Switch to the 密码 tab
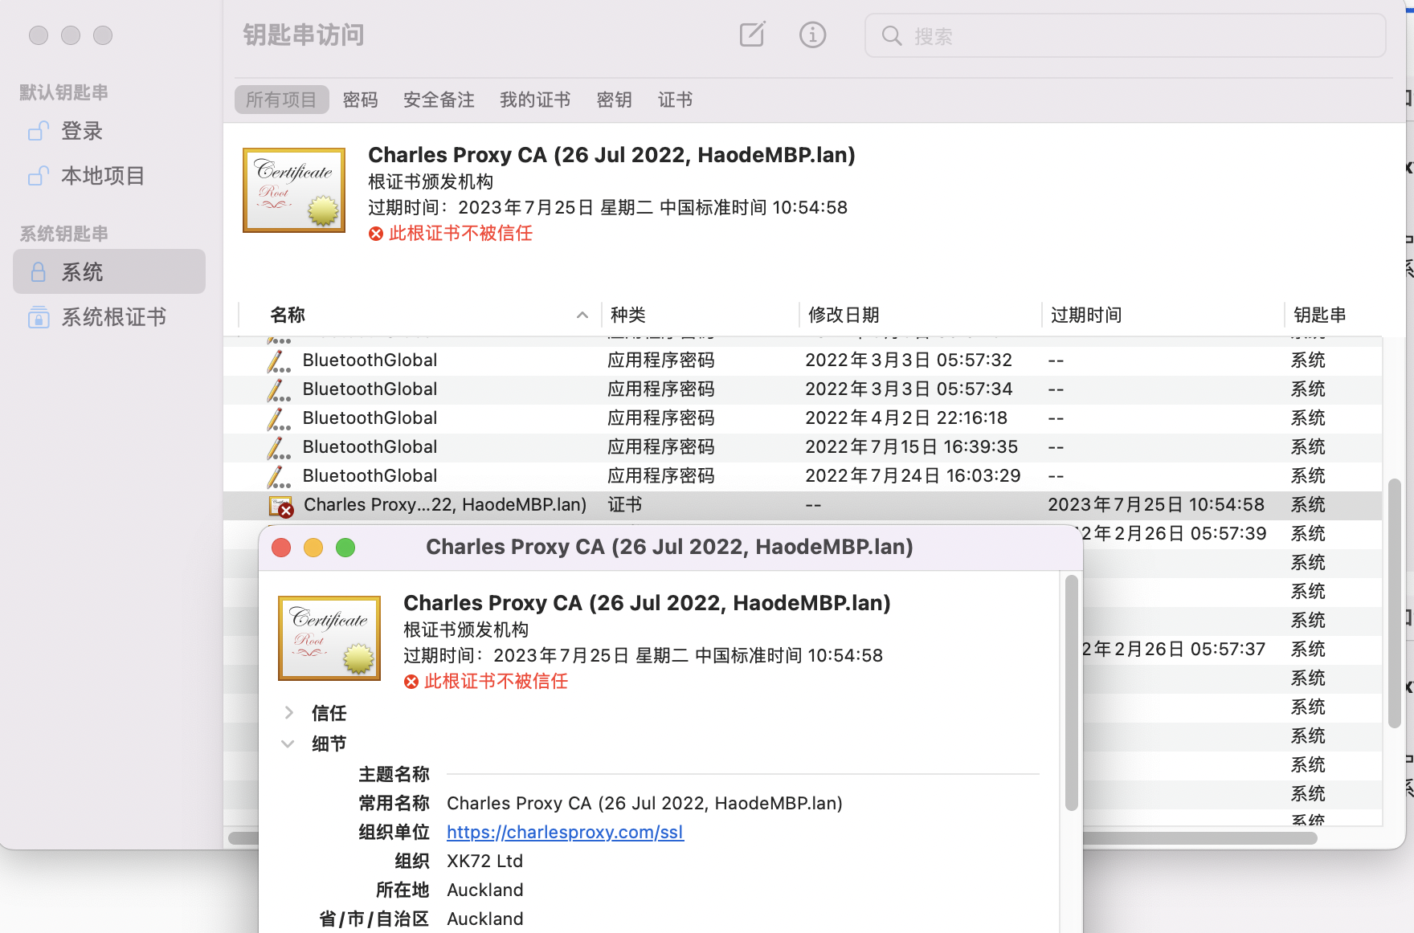This screenshot has width=1414, height=933. pyautogui.click(x=360, y=100)
